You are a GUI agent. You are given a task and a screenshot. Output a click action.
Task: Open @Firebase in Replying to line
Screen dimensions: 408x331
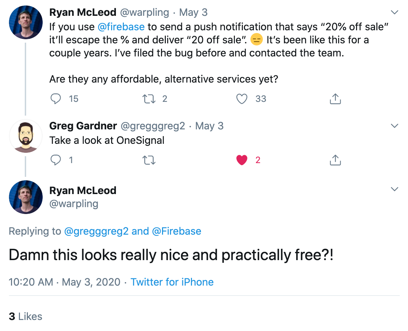tap(176, 231)
